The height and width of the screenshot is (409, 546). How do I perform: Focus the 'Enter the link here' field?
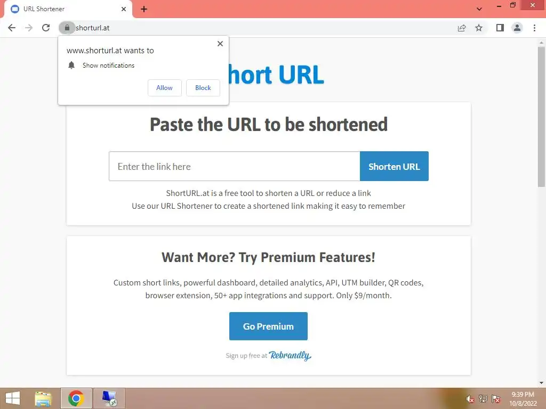tap(235, 166)
